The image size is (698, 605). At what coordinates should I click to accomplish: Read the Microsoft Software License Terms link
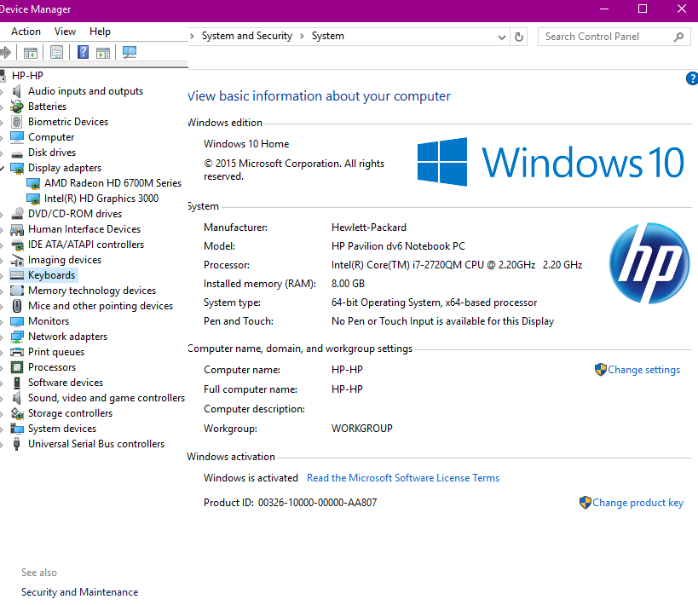pyautogui.click(x=403, y=478)
